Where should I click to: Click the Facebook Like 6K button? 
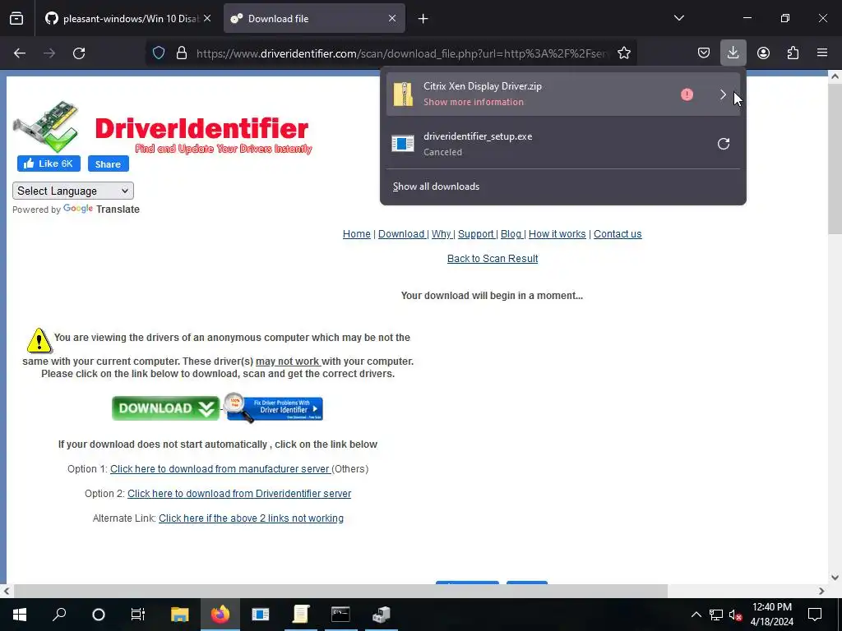49,164
